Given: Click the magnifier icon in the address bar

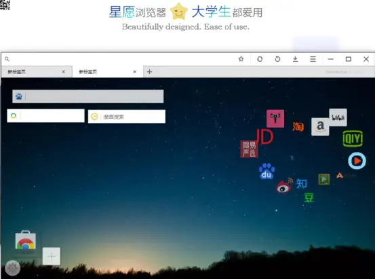Looking at the screenshot, I should (7, 59).
